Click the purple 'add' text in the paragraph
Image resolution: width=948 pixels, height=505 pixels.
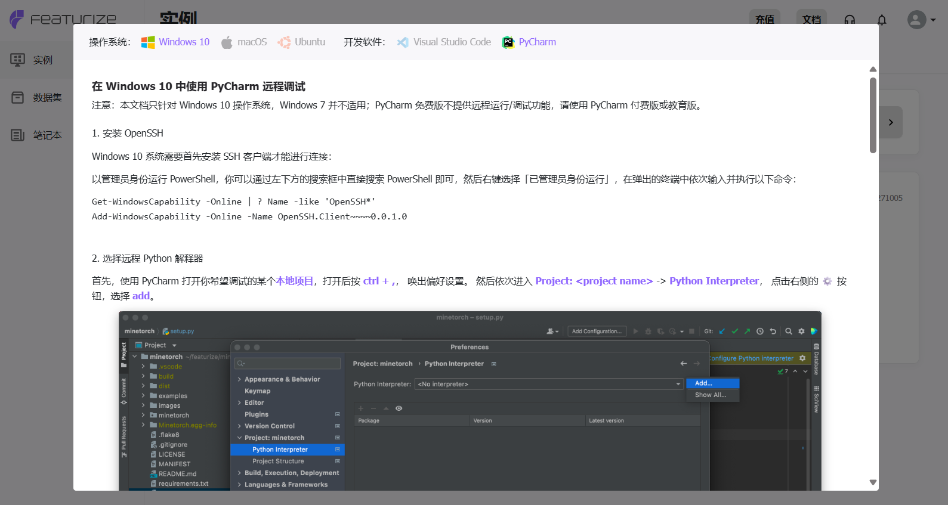tap(141, 296)
